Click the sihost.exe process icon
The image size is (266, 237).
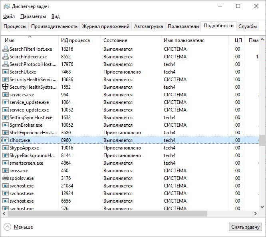(x=6, y=140)
